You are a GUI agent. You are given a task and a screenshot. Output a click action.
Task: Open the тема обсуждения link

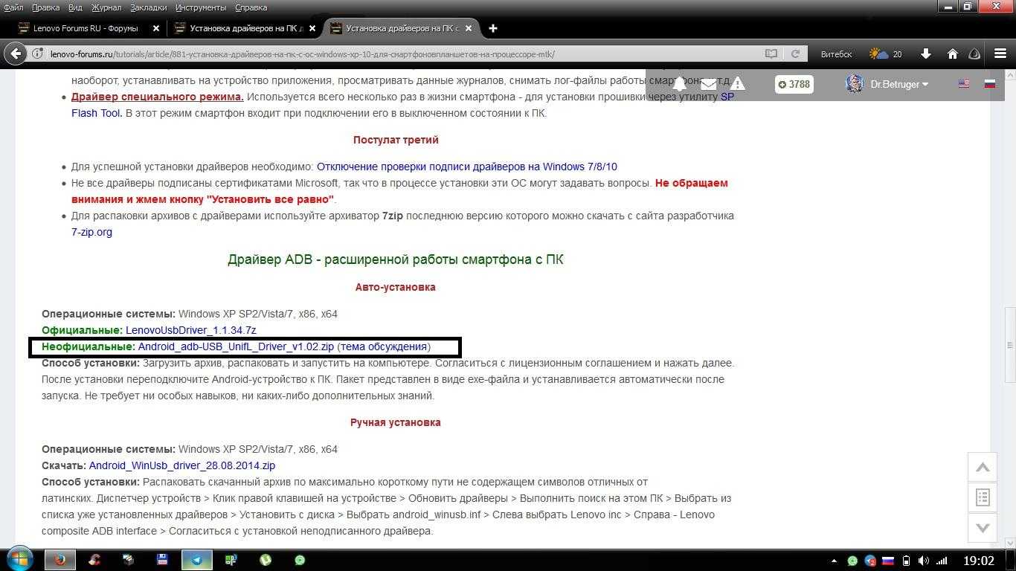tap(384, 346)
